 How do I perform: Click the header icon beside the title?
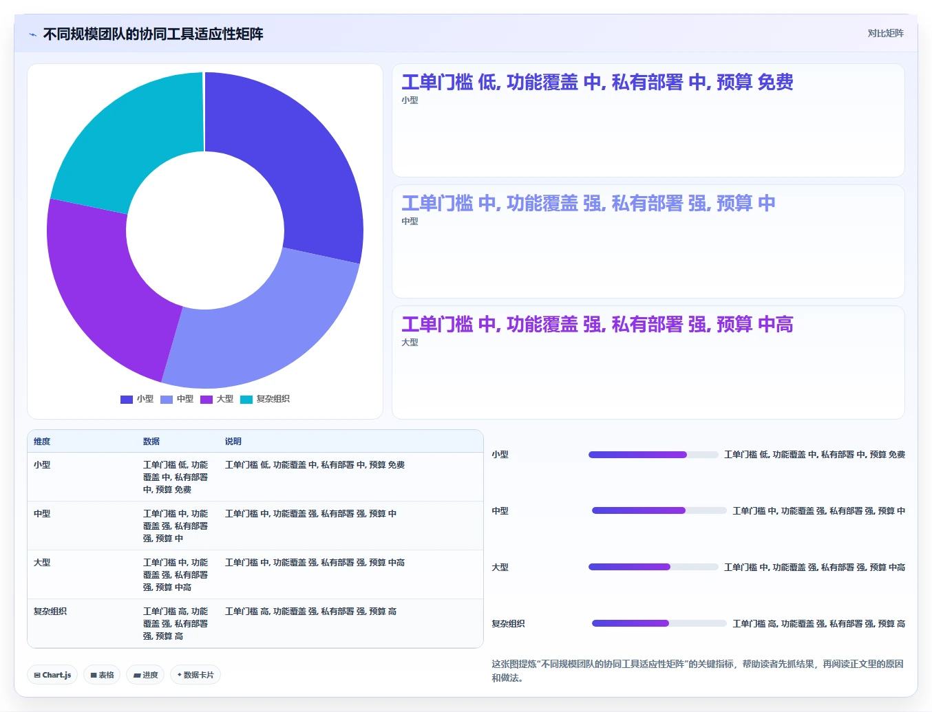[x=32, y=34]
